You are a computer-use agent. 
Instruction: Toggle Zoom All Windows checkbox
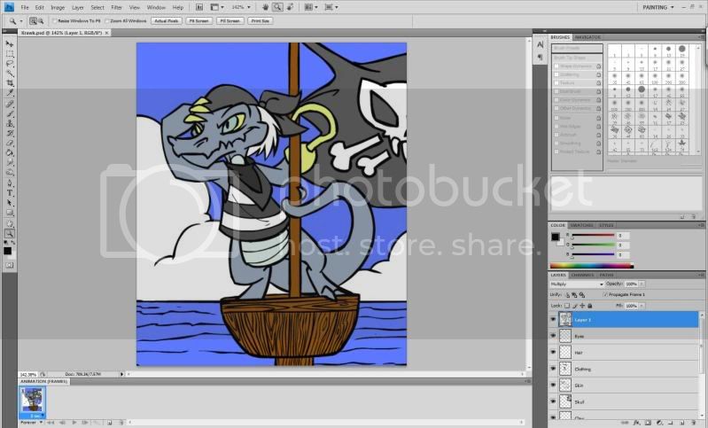(108, 19)
